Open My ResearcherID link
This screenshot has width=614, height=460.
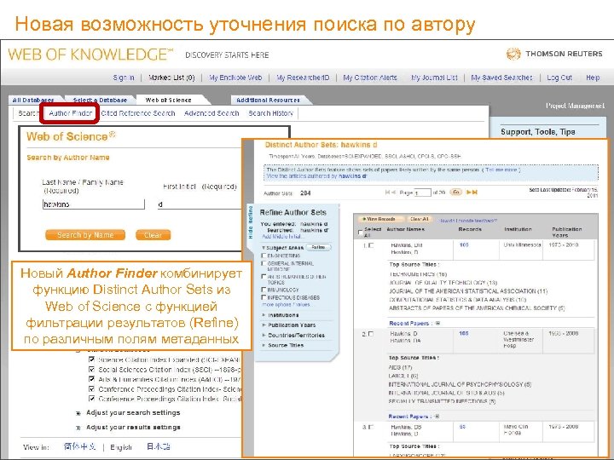303,78
